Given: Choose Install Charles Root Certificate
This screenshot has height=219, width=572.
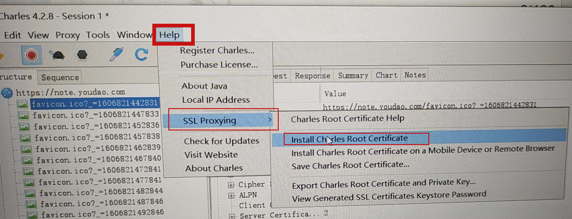Looking at the screenshot, I should tap(349, 139).
